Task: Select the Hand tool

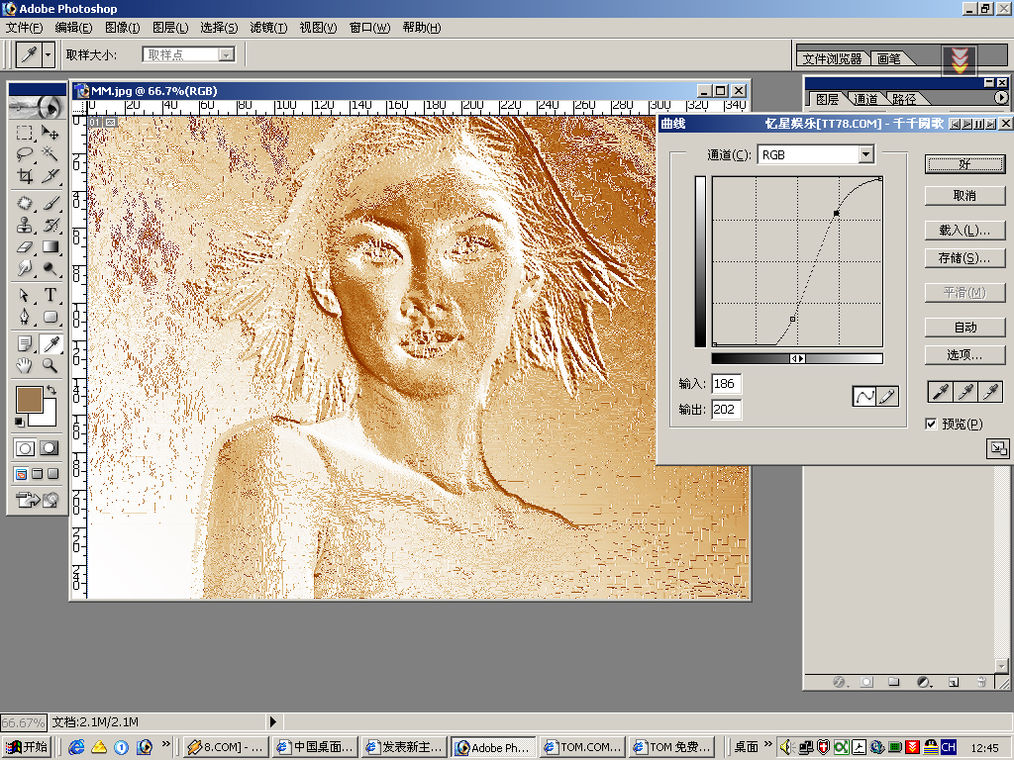Action: click(x=25, y=365)
